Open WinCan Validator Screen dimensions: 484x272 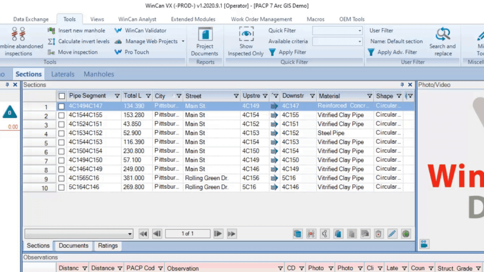(x=141, y=30)
